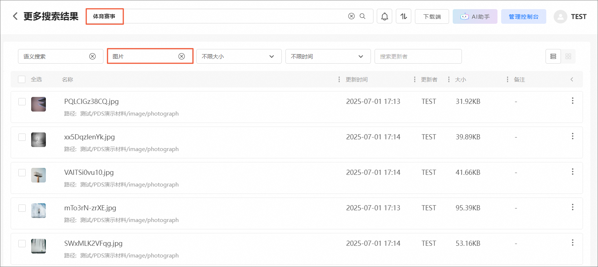598x267 pixels.
Task: Open more actions for PQLCIGz38CQ.jpg
Action: pyautogui.click(x=572, y=101)
